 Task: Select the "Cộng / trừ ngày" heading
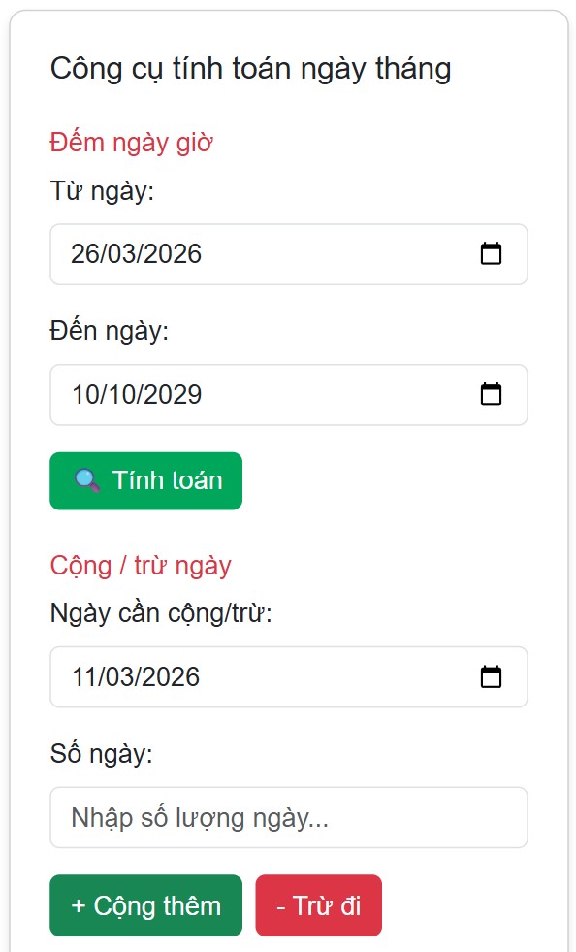tap(142, 565)
